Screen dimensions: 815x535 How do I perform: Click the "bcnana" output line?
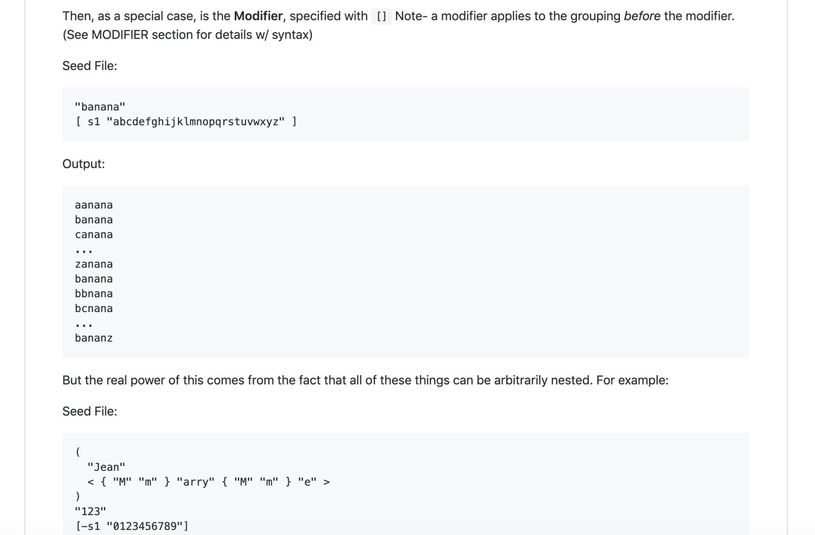(94, 308)
